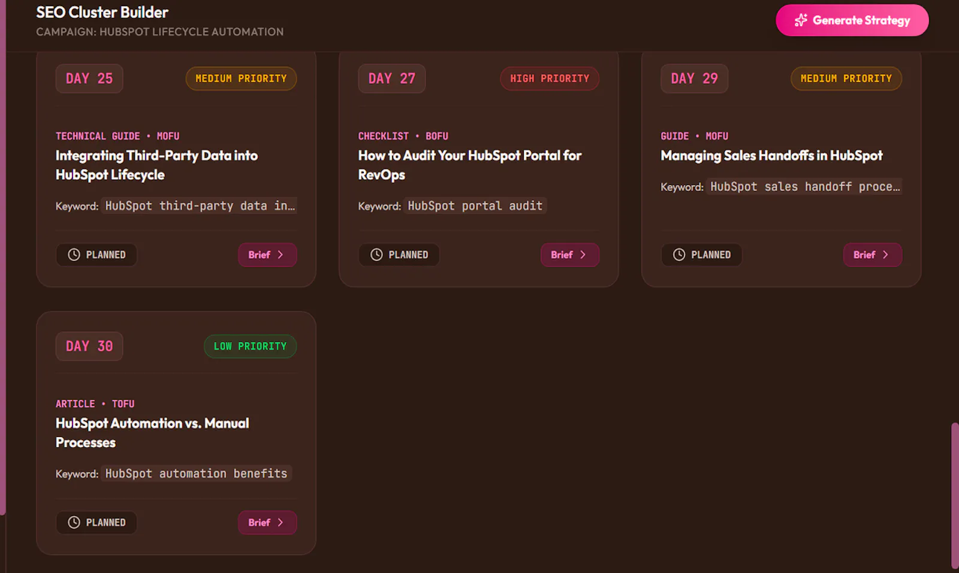Open Brief for Day 25 card

tap(267, 254)
